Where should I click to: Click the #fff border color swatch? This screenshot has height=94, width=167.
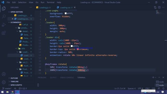72,46
